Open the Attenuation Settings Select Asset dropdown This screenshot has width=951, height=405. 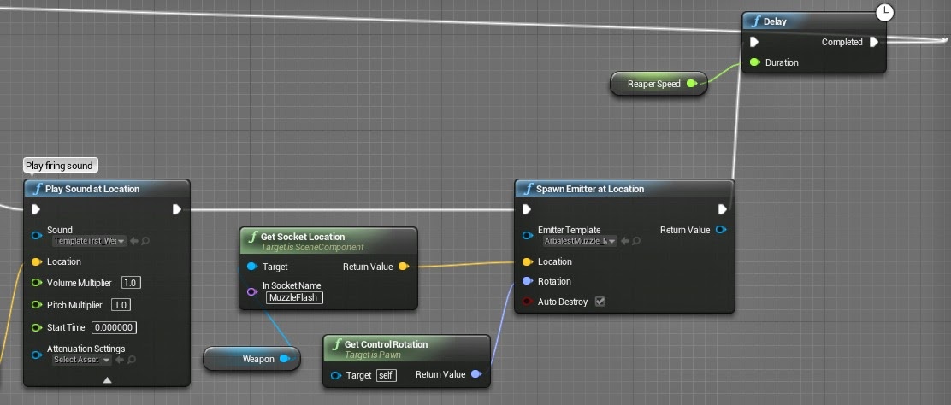(82, 360)
